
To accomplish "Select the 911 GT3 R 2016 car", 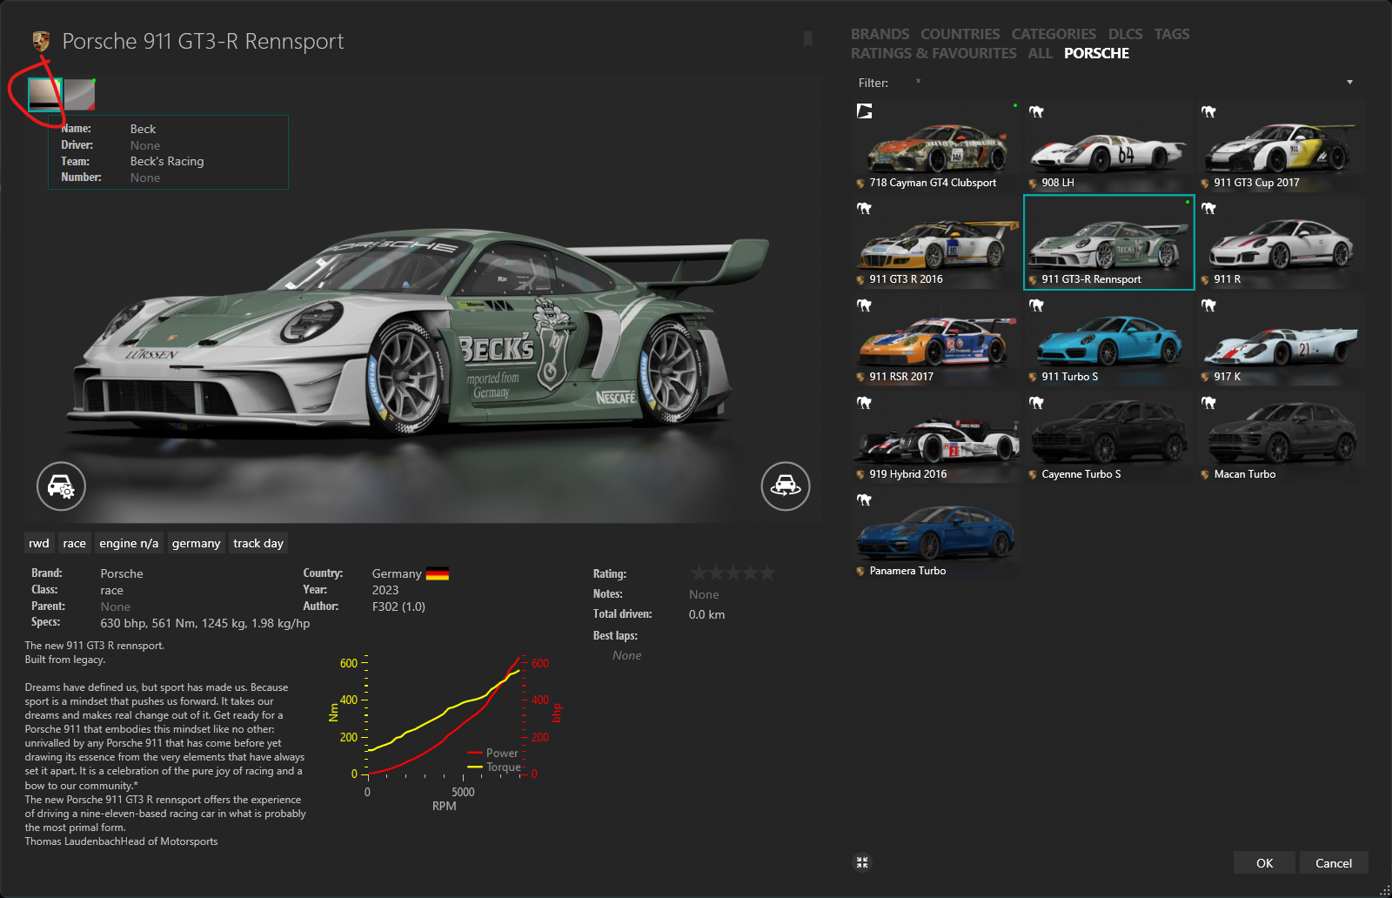I will coord(936,242).
